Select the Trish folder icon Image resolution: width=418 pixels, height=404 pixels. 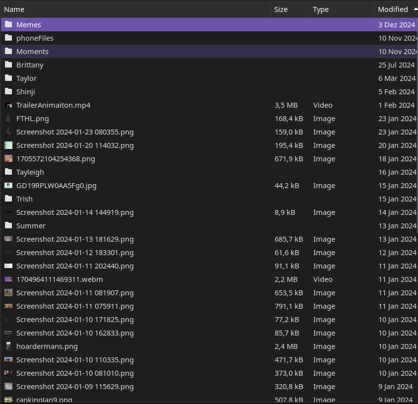pos(8,199)
